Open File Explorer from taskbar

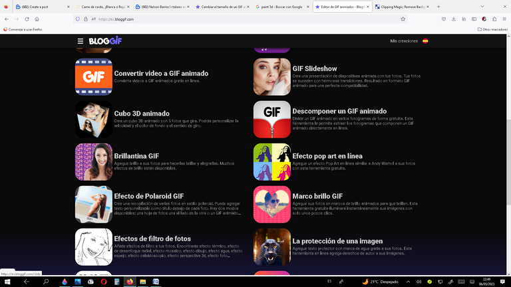point(143,282)
